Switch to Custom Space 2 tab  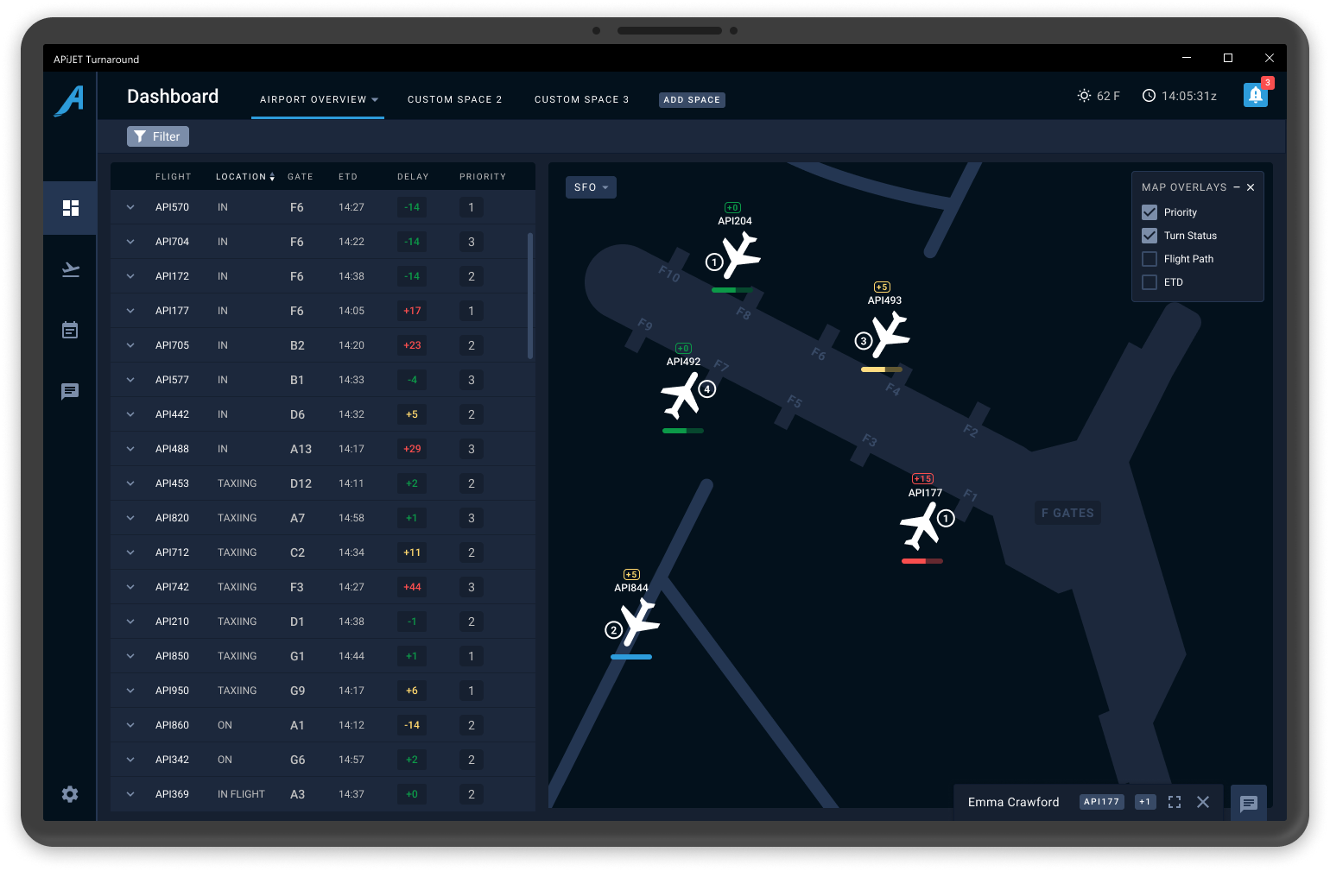[454, 99]
